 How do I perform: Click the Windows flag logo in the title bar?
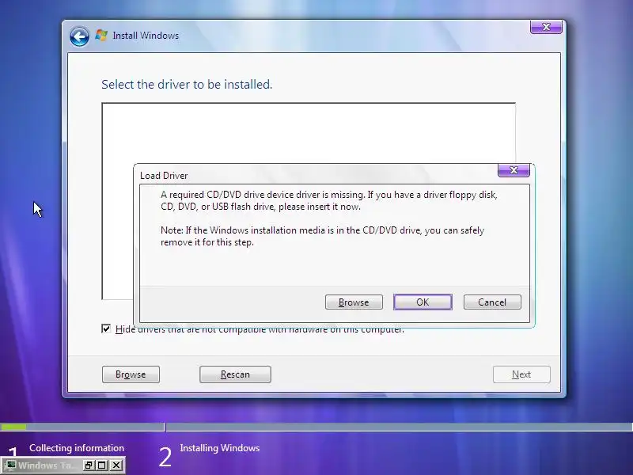101,36
